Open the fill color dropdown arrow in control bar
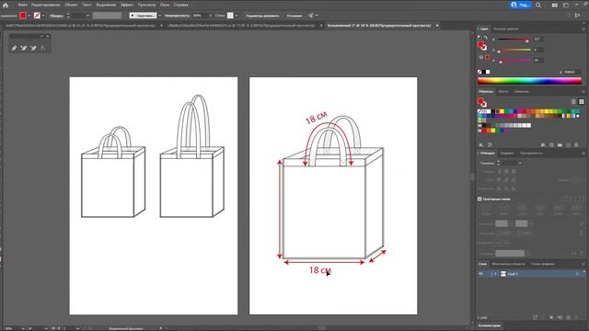589x331 pixels. click(x=29, y=16)
